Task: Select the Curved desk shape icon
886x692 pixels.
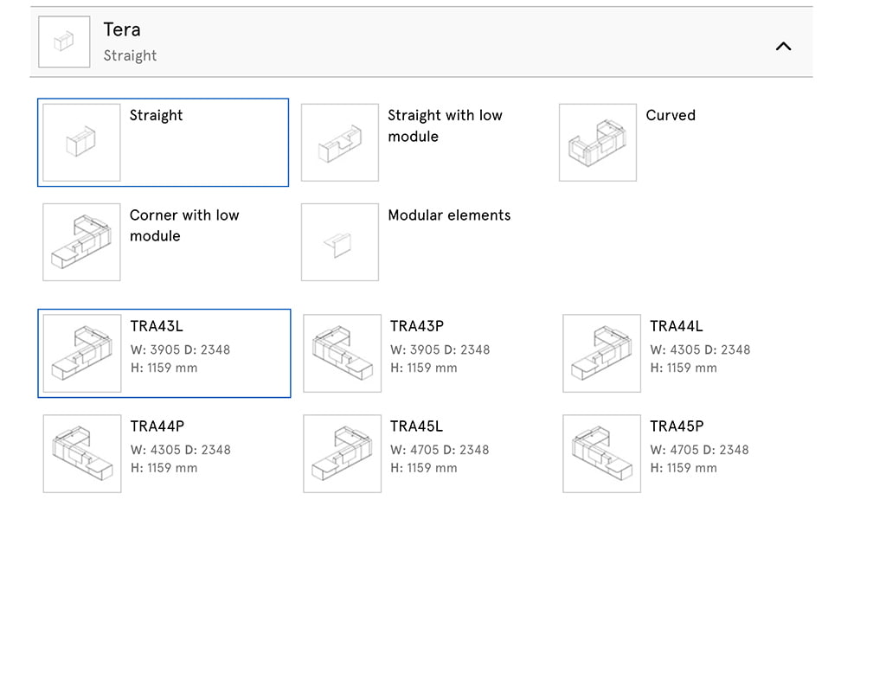Action: click(598, 143)
